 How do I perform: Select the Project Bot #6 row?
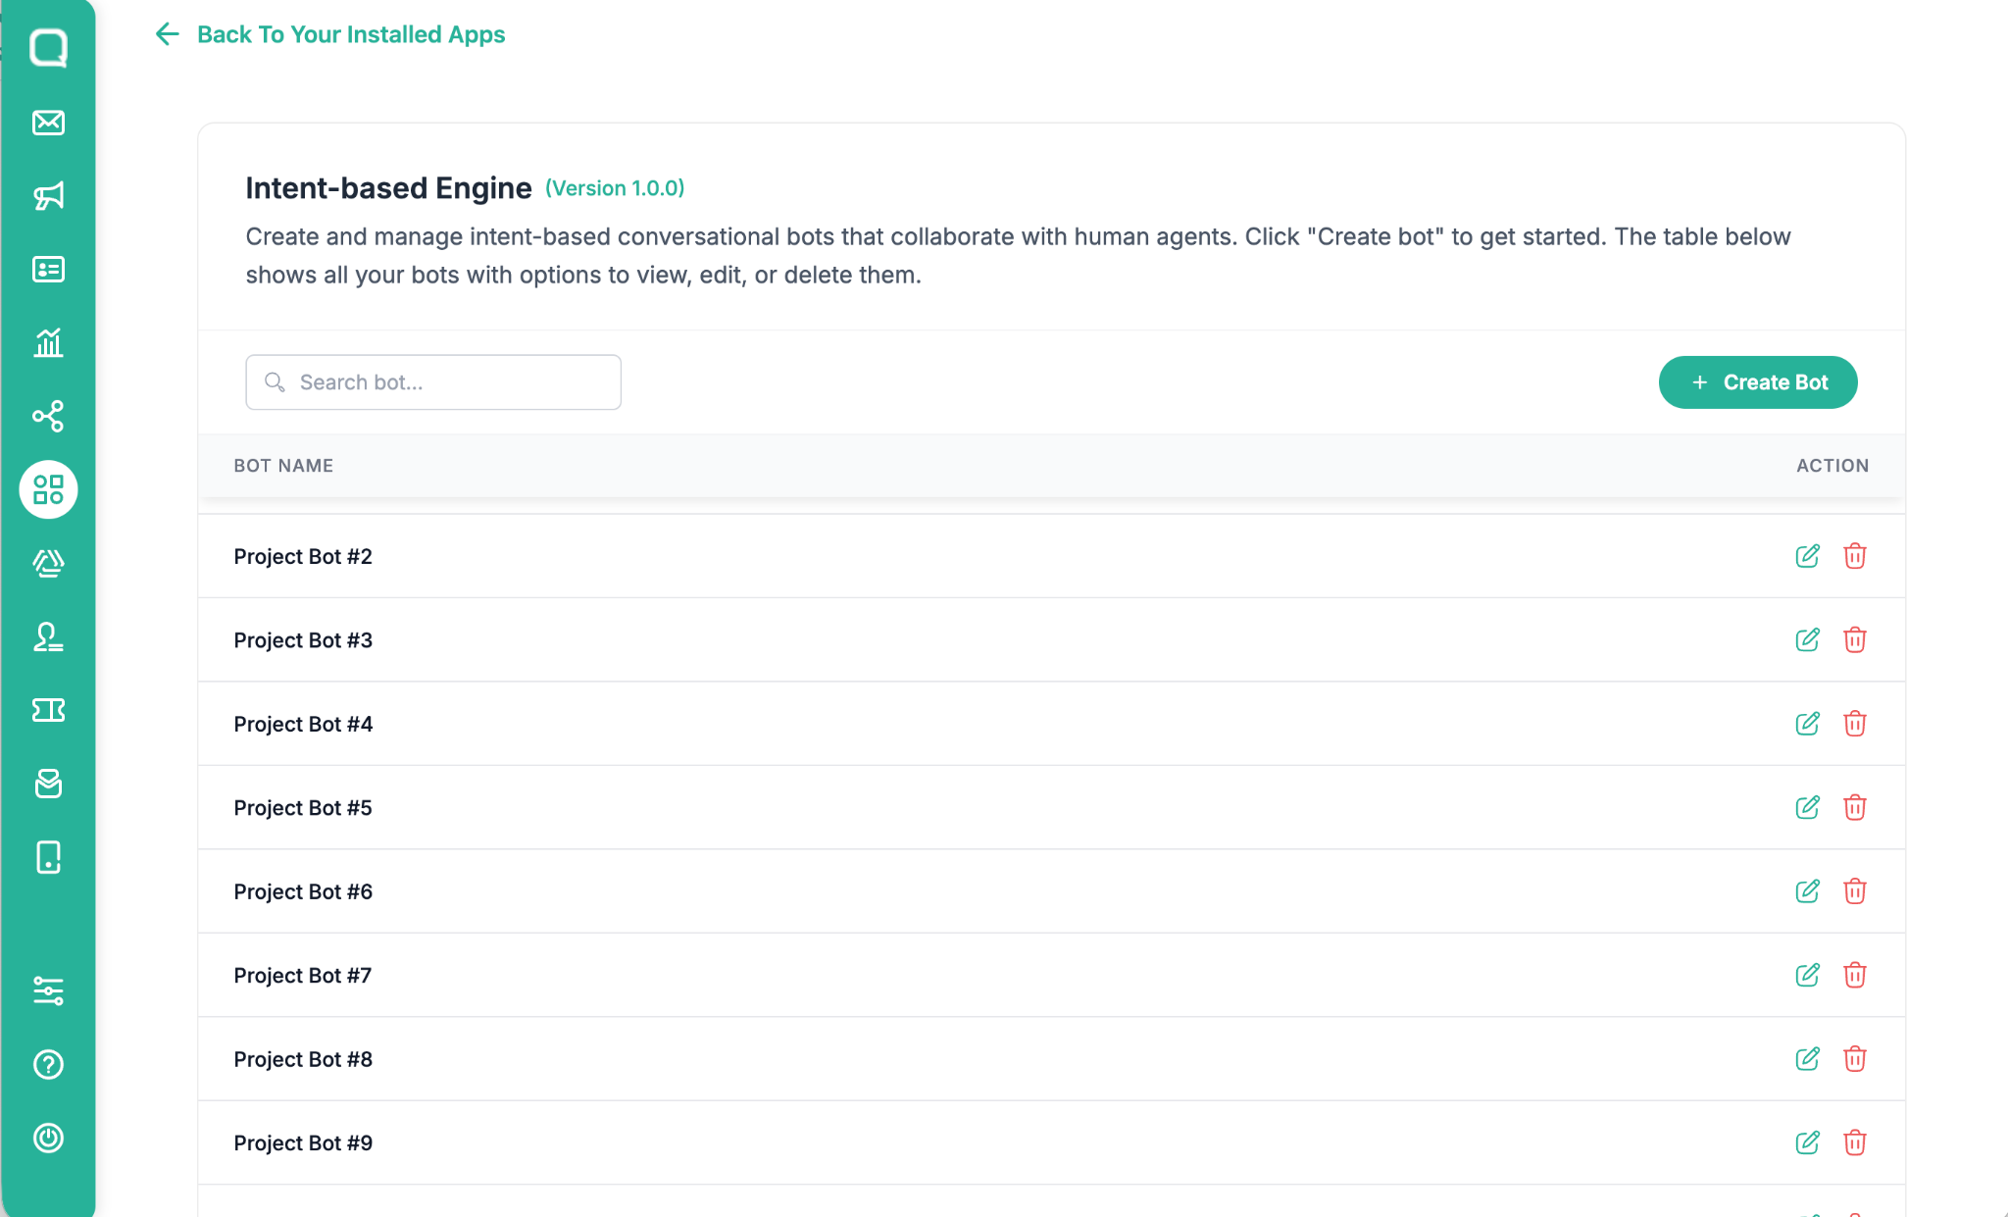point(1051,891)
